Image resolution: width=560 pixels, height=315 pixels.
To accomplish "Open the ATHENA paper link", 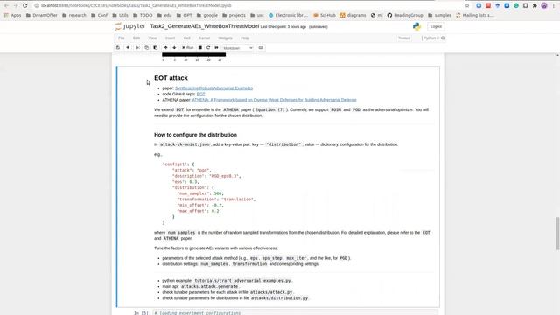I will click(x=274, y=100).
